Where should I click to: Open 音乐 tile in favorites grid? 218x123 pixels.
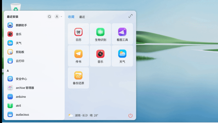[100, 56]
